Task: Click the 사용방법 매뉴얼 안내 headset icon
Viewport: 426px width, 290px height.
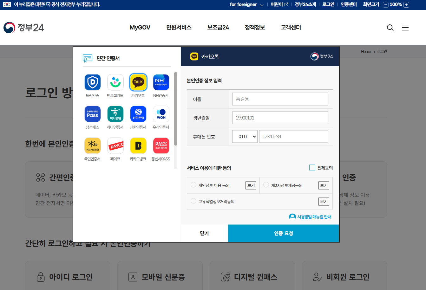Action: pyautogui.click(x=292, y=216)
